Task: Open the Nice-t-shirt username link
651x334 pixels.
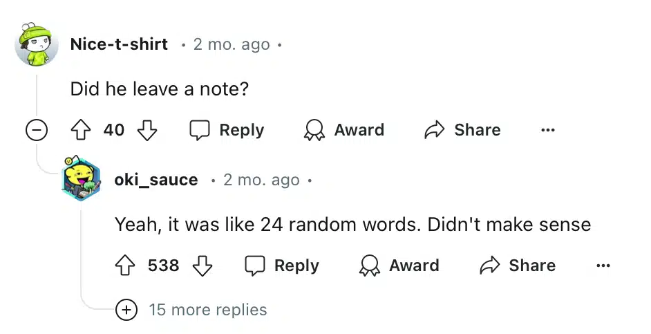Action: click(x=119, y=44)
